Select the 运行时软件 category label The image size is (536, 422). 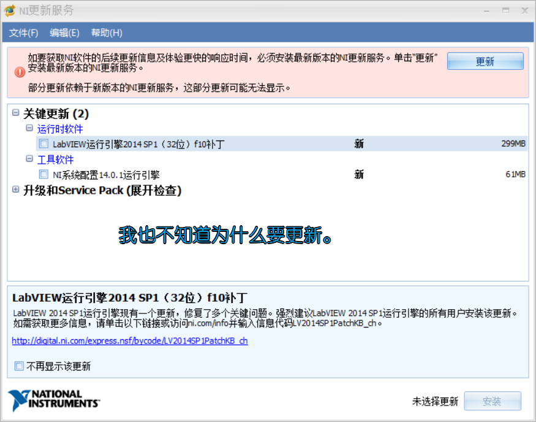60,129
